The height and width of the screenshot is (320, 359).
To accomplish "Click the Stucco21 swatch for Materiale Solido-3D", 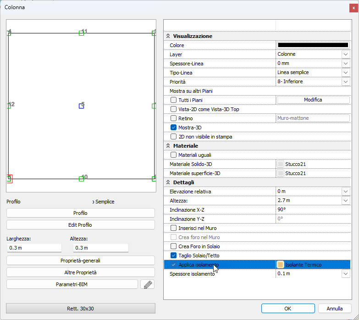I will point(280,164).
